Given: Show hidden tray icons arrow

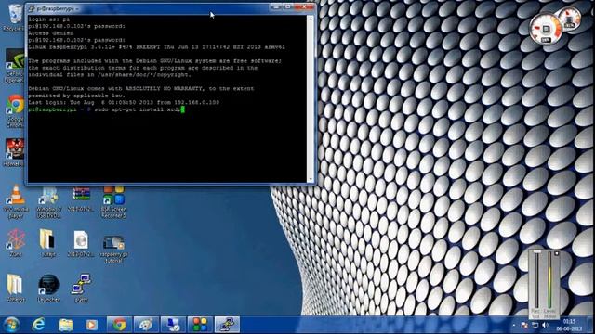Looking at the screenshot, I should click(514, 325).
